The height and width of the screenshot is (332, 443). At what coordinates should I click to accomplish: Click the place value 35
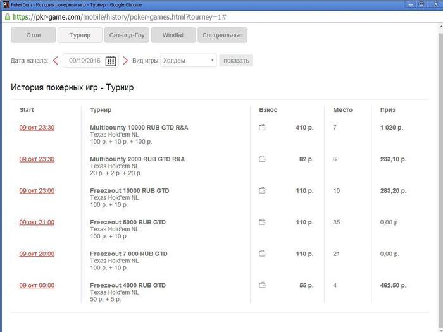(x=336, y=223)
